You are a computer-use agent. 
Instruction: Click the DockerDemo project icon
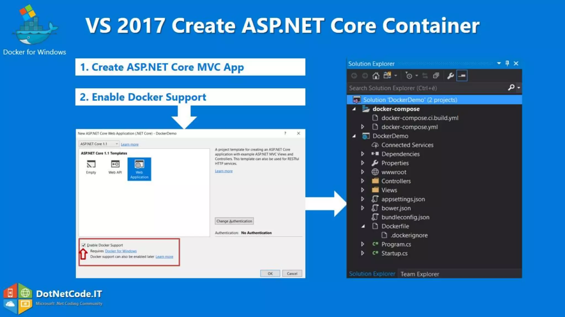[366, 136]
